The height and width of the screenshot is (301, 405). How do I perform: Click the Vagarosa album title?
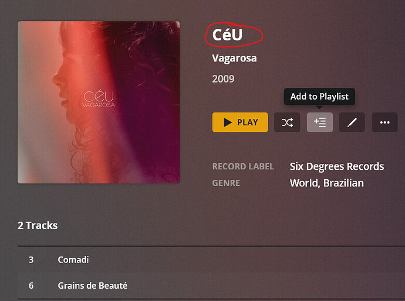234,58
